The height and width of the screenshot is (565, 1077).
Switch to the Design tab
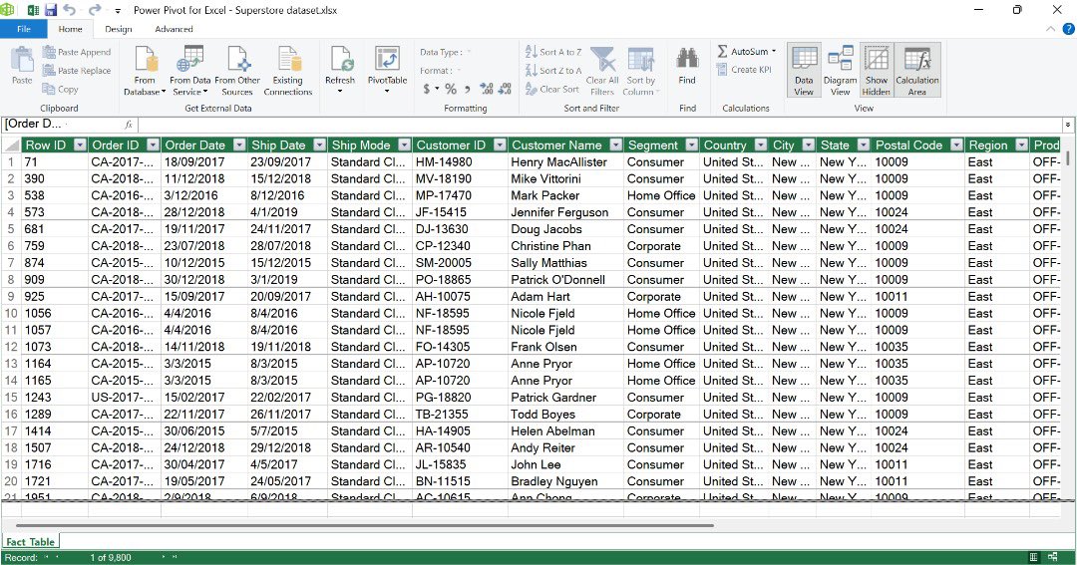pyautogui.click(x=118, y=29)
